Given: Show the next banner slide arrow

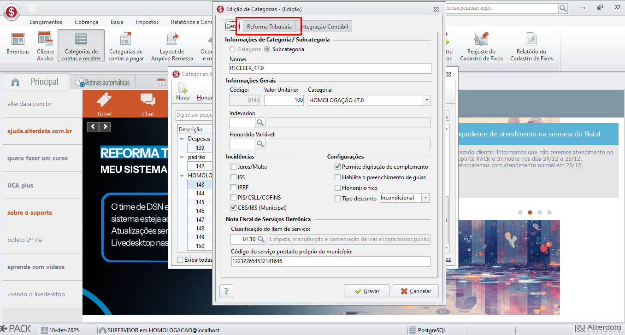Looking at the screenshot, I should click(x=105, y=127).
